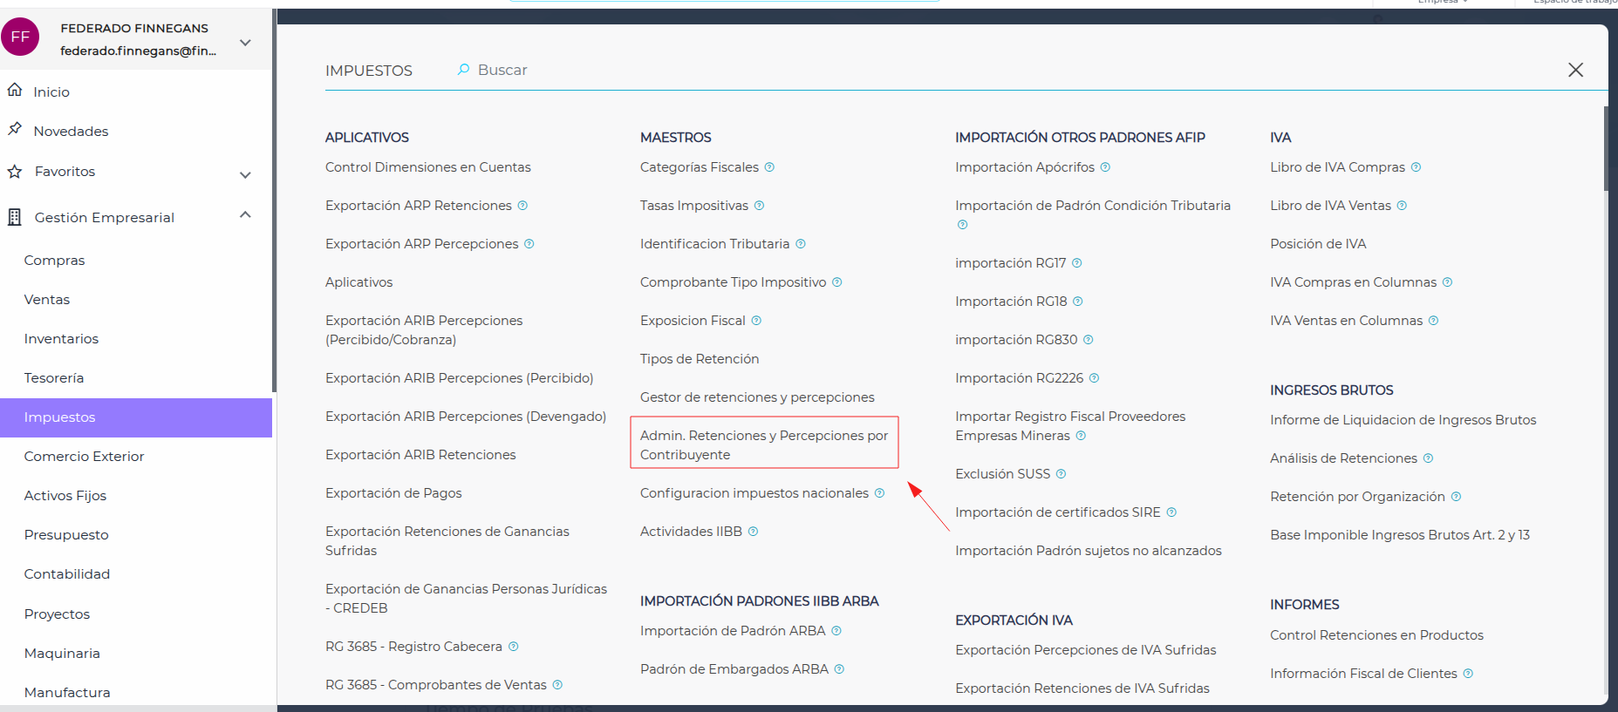
Task: Open Padrón de Embargados ARBA
Action: [734, 669]
